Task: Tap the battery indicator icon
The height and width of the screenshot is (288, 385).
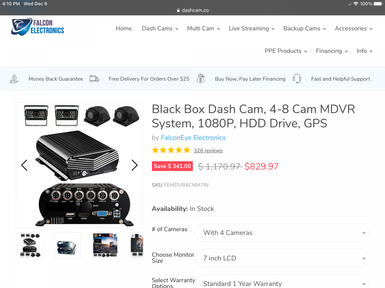Action: tap(378, 4)
